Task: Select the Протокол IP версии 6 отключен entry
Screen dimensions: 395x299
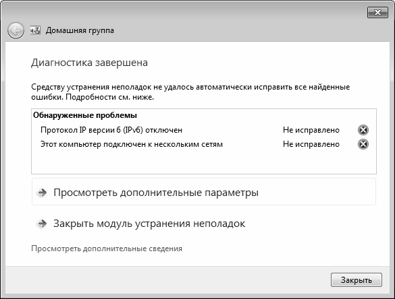Action: pyautogui.click(x=111, y=130)
